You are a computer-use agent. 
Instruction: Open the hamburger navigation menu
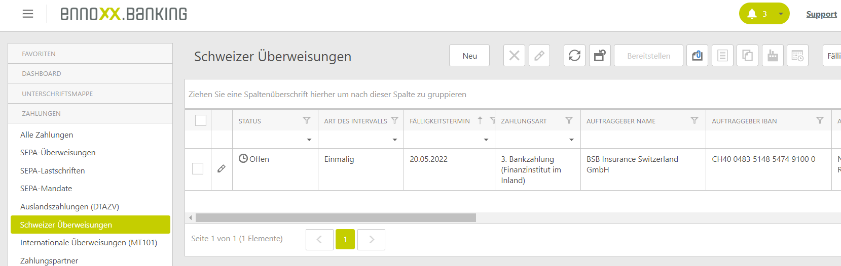coord(28,14)
